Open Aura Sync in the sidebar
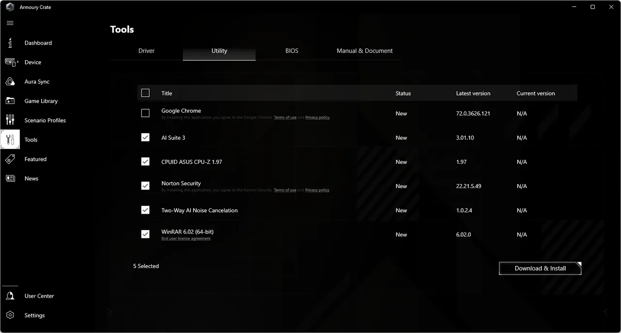The image size is (621, 333). pyautogui.click(x=37, y=81)
